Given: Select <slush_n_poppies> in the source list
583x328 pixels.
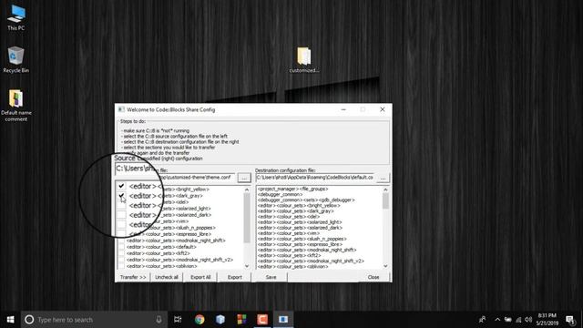Looking at the screenshot, I should tap(186, 228).
